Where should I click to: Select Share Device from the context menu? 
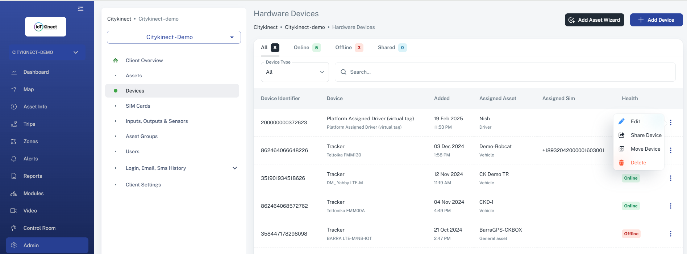646,135
